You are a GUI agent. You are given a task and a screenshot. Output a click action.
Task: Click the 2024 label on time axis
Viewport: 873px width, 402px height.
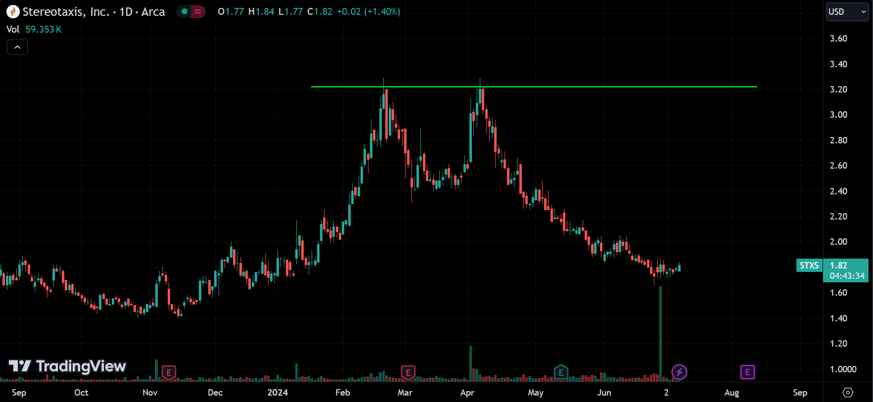pyautogui.click(x=277, y=393)
